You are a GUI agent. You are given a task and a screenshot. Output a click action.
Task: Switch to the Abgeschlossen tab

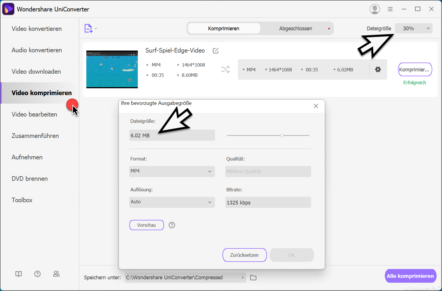296,29
